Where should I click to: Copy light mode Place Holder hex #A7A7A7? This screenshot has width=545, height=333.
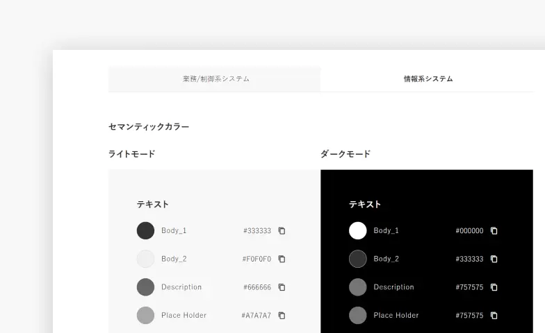click(282, 316)
